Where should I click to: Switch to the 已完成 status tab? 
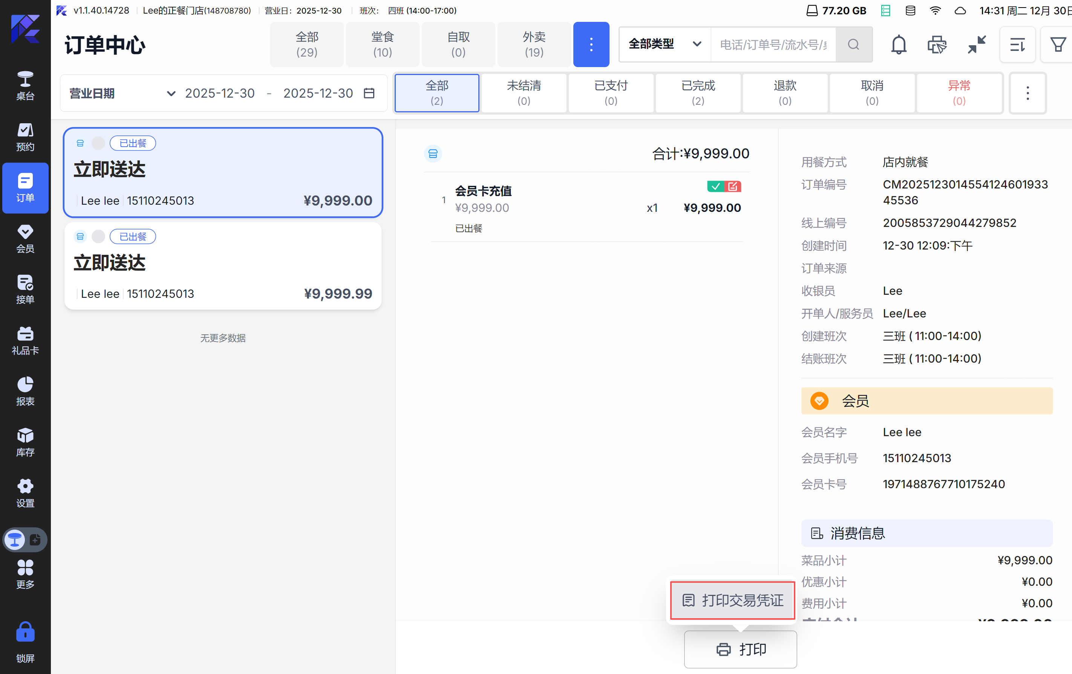698,93
